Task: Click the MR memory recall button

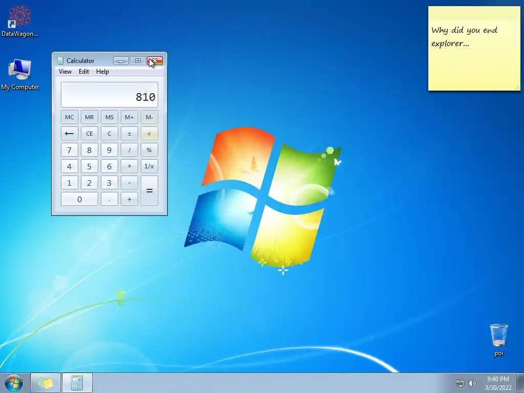Action: 89,117
